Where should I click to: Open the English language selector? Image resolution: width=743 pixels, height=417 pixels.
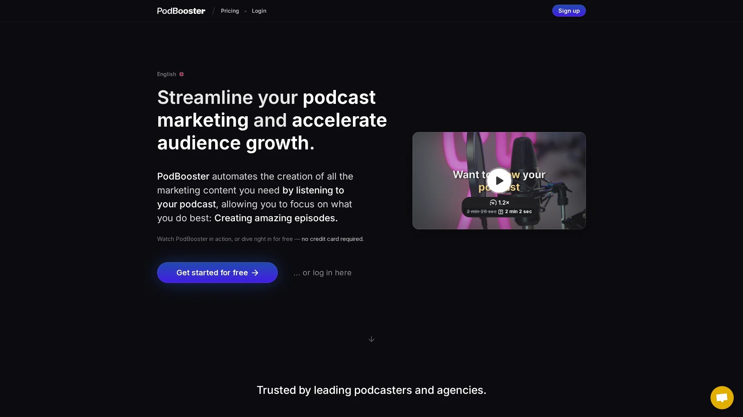click(170, 74)
